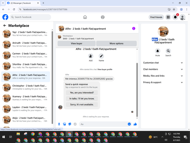190x143 pixels.
Task: Open the Laydon conversation
Action: [x=25, y=109]
